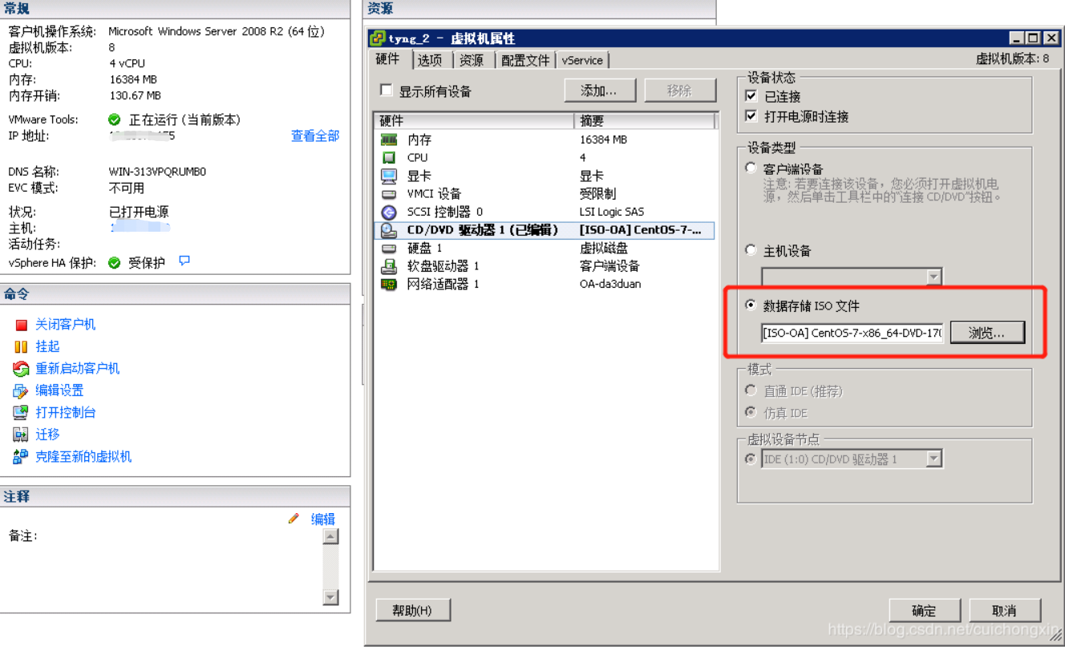Viewport: 1065px width, 647px height.
Task: Click the notes scrollbar up arrow
Action: click(330, 537)
